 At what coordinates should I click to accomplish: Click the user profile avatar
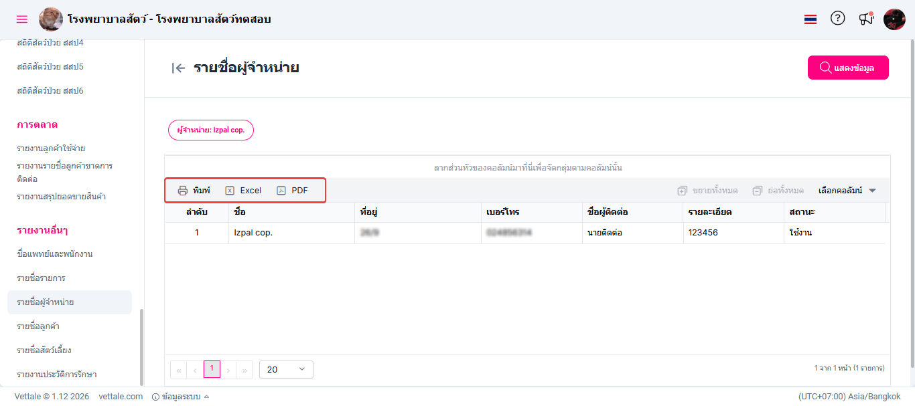894,19
